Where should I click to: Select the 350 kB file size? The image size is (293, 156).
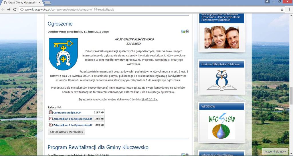(99, 125)
